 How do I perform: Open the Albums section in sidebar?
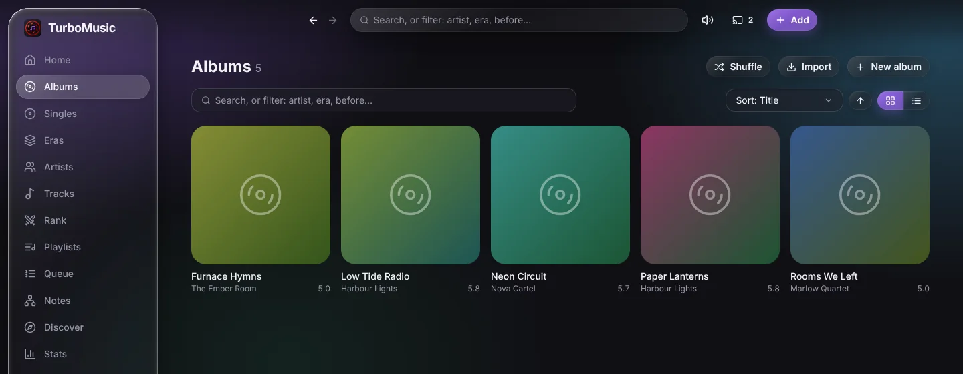coord(83,87)
